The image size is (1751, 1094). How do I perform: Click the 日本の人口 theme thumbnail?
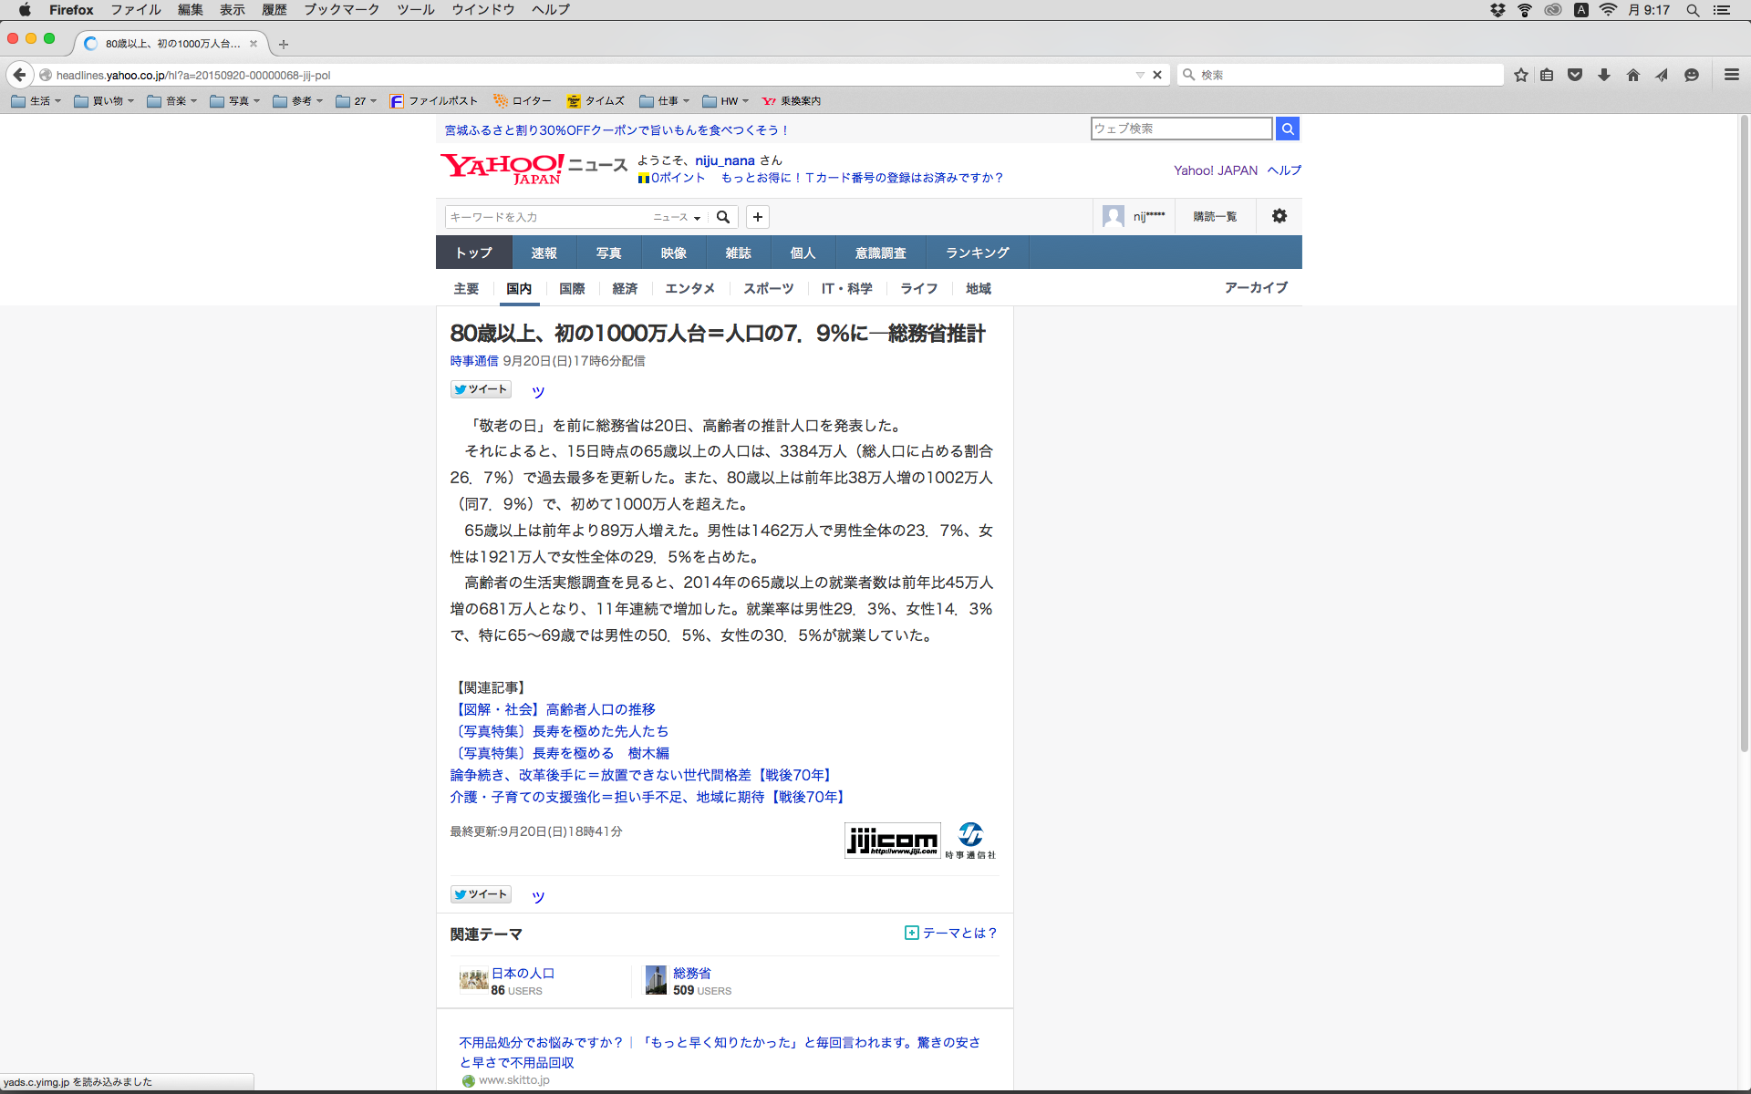point(473,980)
